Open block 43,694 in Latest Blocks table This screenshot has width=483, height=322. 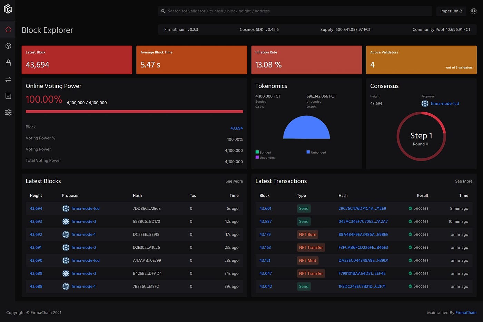(x=36, y=208)
